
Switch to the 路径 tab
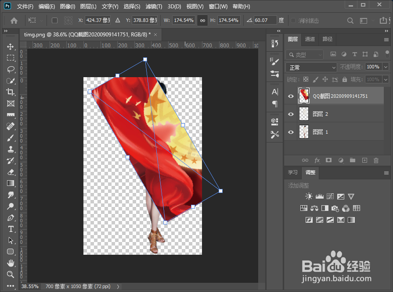tap(327, 39)
